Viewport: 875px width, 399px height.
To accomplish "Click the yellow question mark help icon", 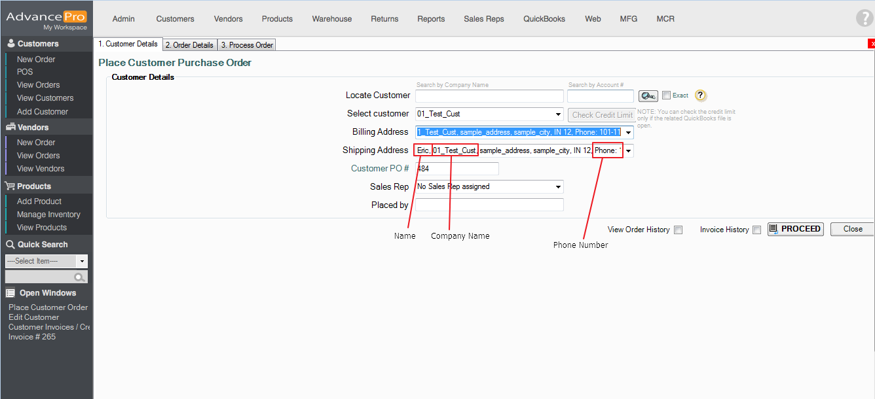I will 701,96.
